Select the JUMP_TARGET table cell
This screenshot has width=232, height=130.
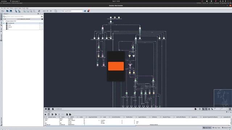pos(72,120)
